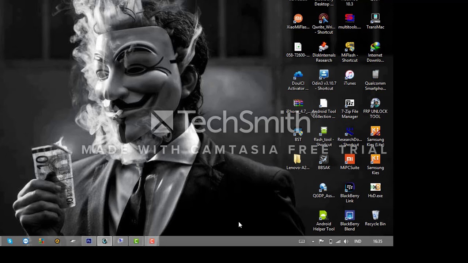Screen dimensions: 468x263
Task: Open the multitools desktop icon
Action: [350, 21]
